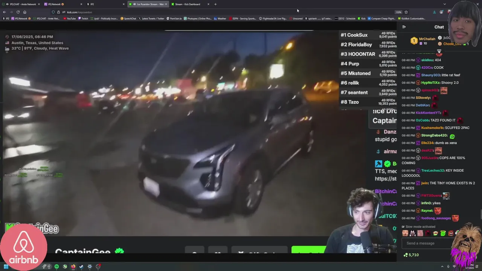Click username 420Cx in chat
The width and height of the screenshot is (482, 271).
[x=427, y=67]
